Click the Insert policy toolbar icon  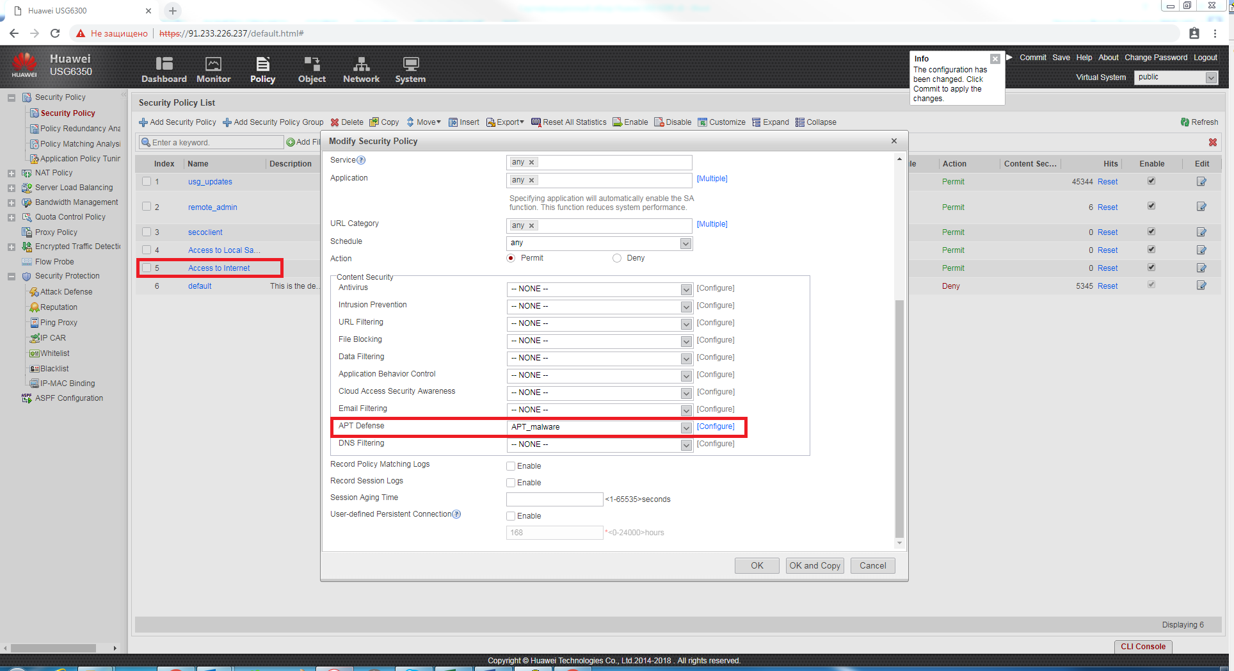[x=453, y=122]
